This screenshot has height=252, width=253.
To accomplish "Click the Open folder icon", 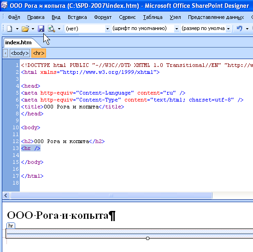I will click(x=25, y=29).
